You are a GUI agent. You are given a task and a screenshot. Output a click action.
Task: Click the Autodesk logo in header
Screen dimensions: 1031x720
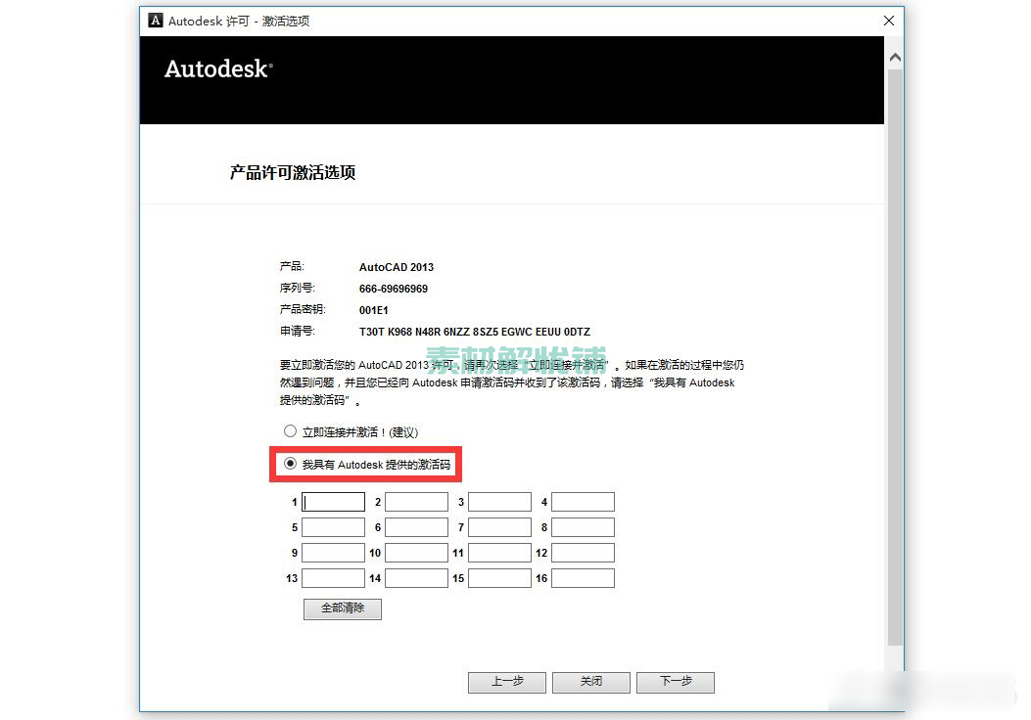click(x=218, y=69)
